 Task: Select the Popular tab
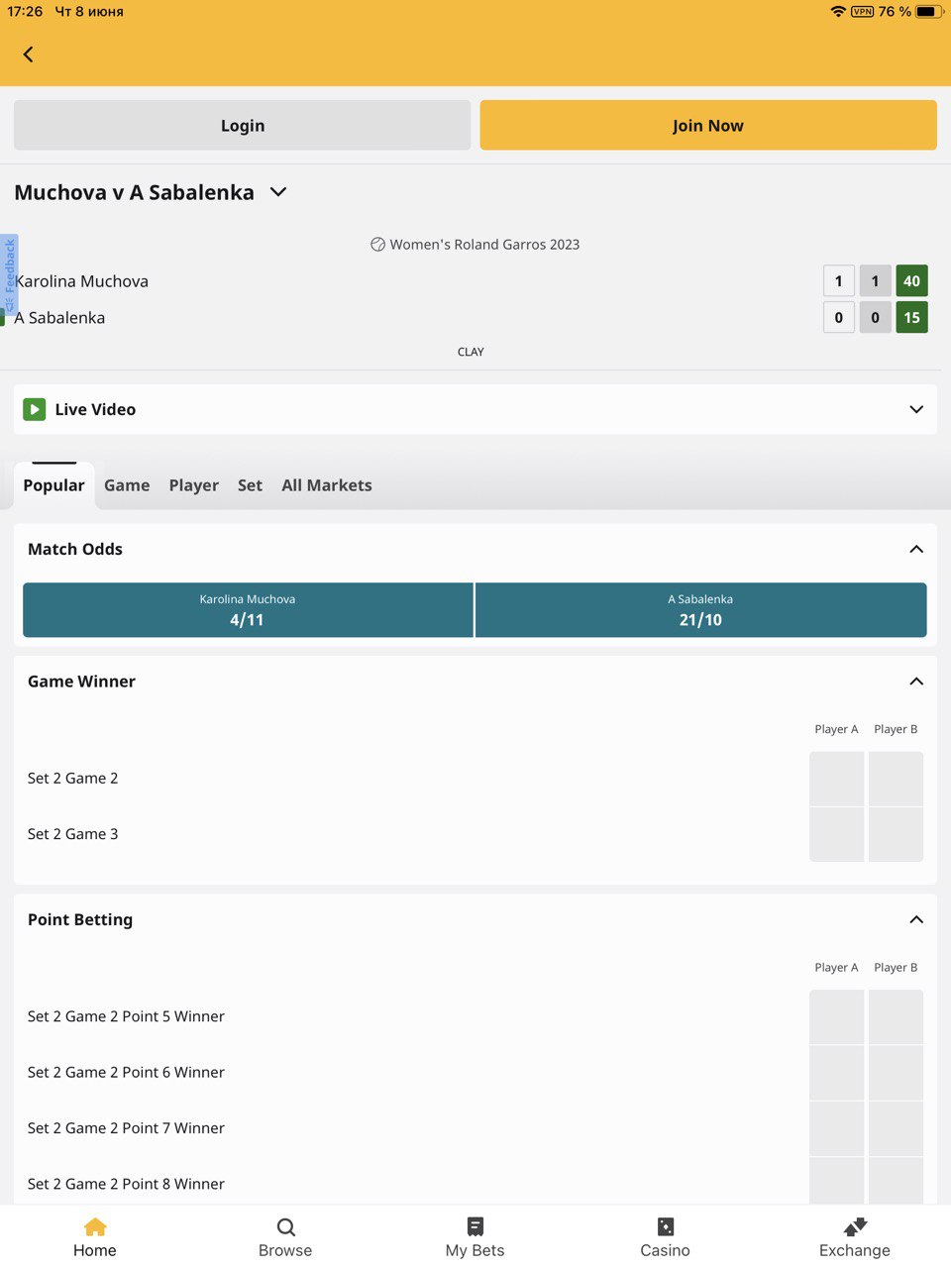tap(53, 485)
